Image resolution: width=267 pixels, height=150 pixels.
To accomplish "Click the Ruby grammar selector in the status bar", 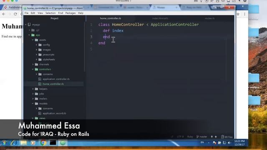I will point(190,137).
